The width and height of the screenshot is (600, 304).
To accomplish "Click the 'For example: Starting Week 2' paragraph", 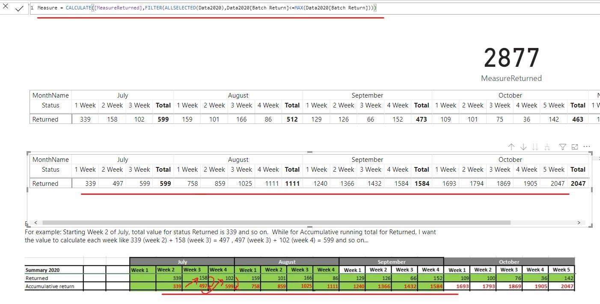I will (x=230, y=236).
